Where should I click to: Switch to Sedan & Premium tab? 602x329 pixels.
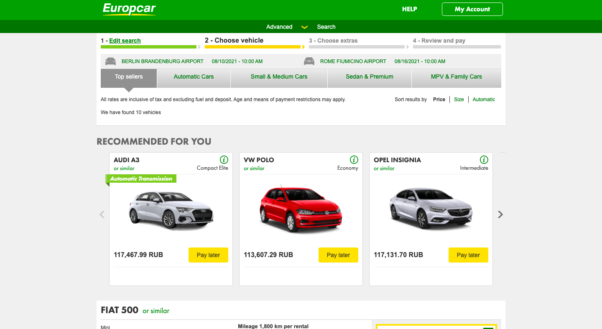click(x=370, y=78)
